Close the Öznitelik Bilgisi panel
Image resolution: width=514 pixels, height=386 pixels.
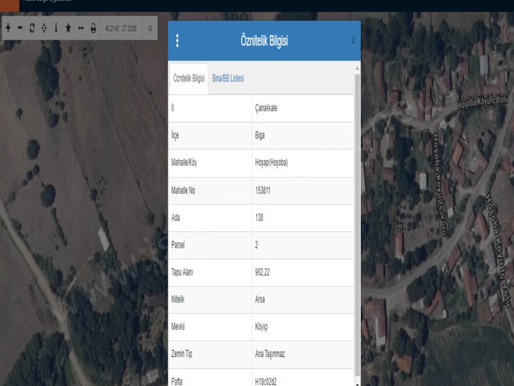(x=353, y=42)
